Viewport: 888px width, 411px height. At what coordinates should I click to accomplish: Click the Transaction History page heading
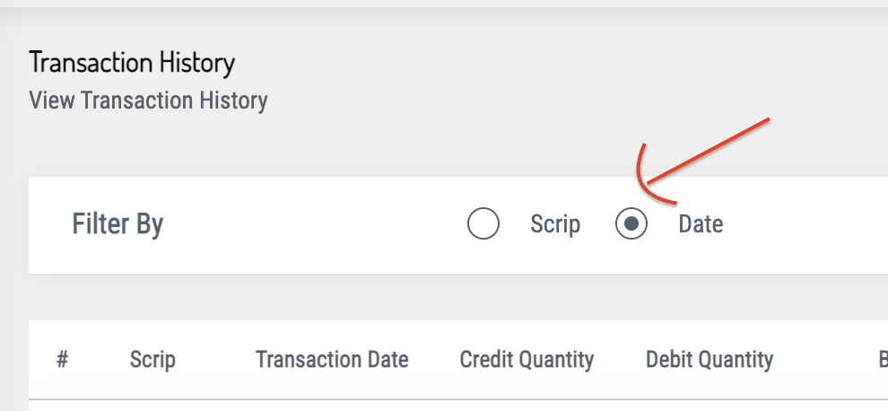(132, 63)
